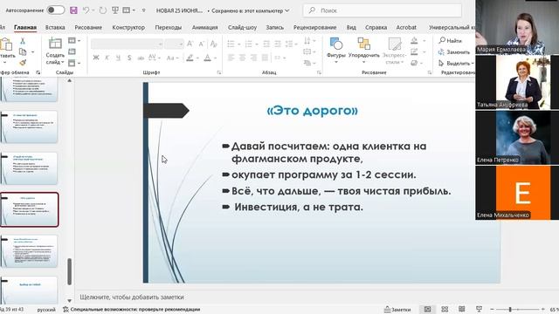The width and height of the screenshot is (559, 314).
Task: Click the Copy icon
Action: coord(23,52)
